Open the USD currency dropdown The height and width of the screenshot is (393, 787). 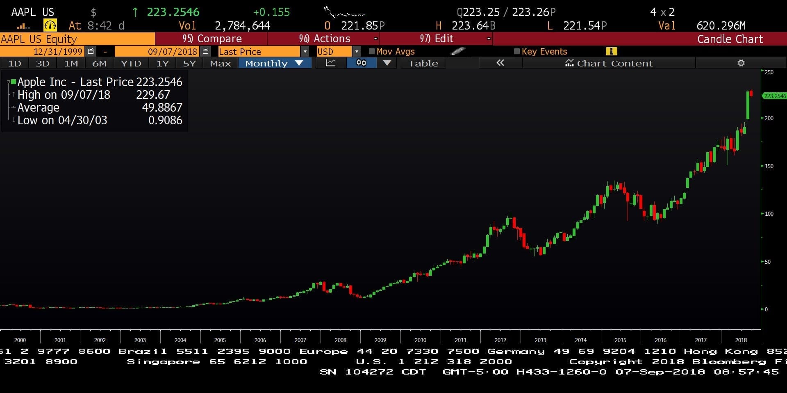pos(356,52)
